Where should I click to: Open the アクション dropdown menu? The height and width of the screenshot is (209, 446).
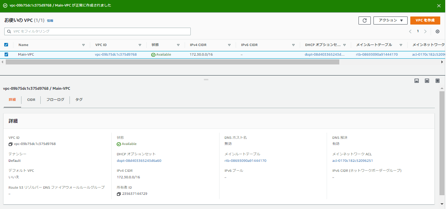390,20
